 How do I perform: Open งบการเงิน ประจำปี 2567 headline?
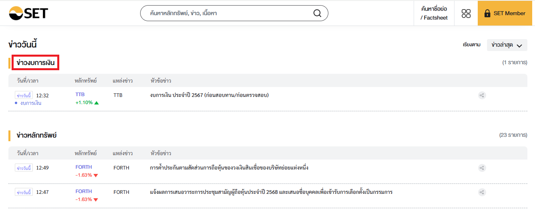point(209,95)
